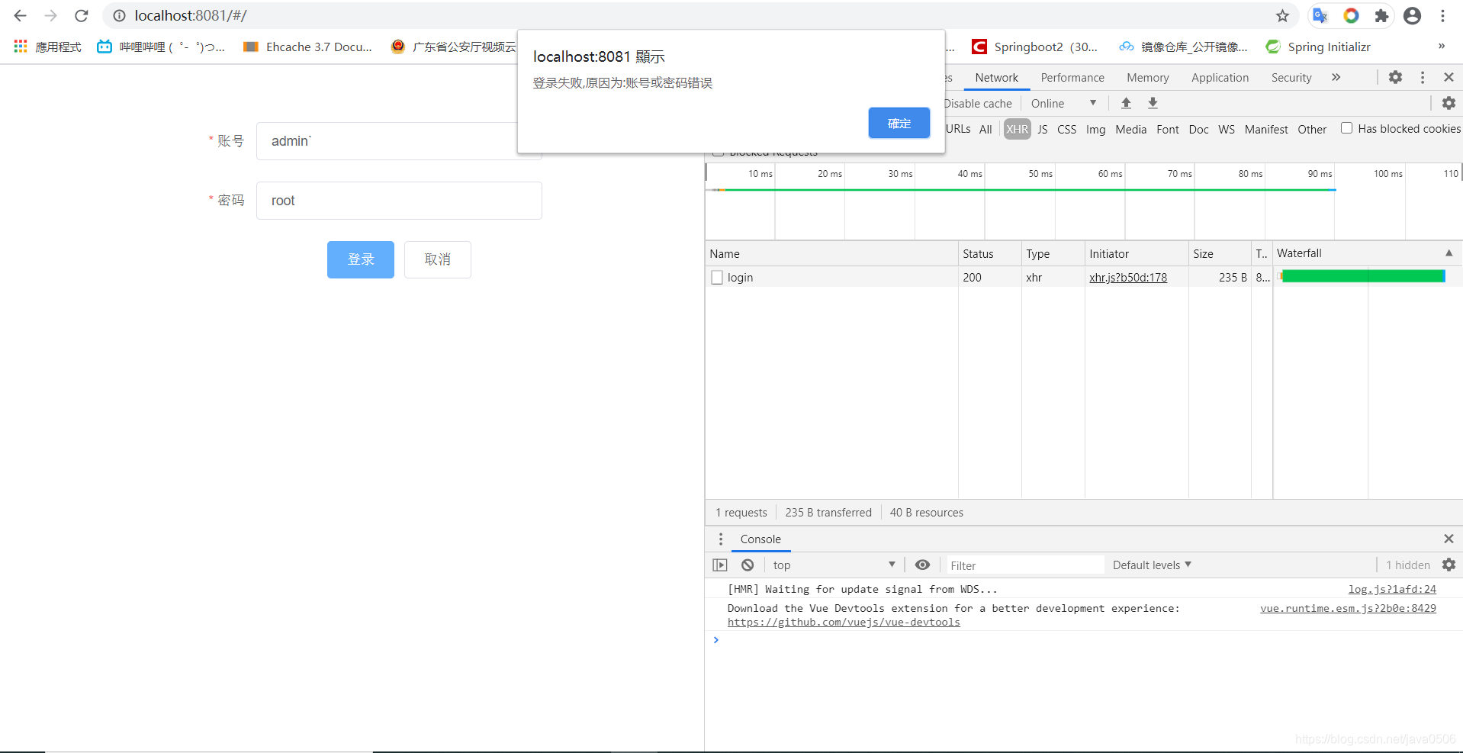Click the site info icon in address bar

pos(119,15)
